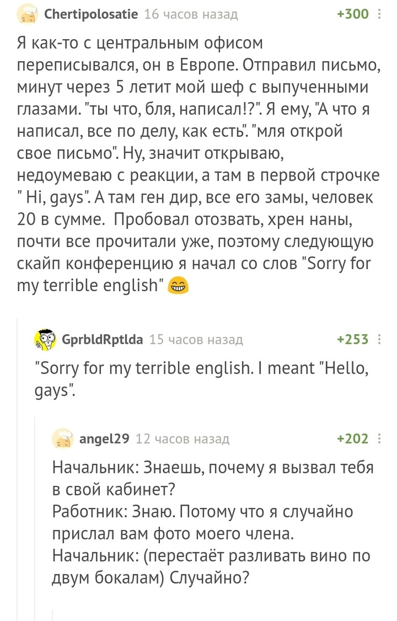Click the +202 rating on angel29's reply
This screenshot has width=397, height=621.
pyautogui.click(x=353, y=439)
